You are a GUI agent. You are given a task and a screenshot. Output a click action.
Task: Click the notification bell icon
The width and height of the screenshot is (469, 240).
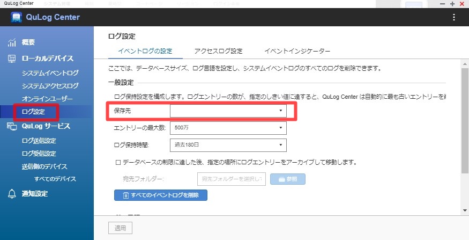point(12,194)
